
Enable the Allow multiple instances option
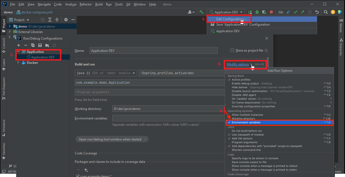pos(279,115)
